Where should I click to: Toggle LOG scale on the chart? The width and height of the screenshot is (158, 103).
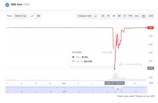(151, 16)
